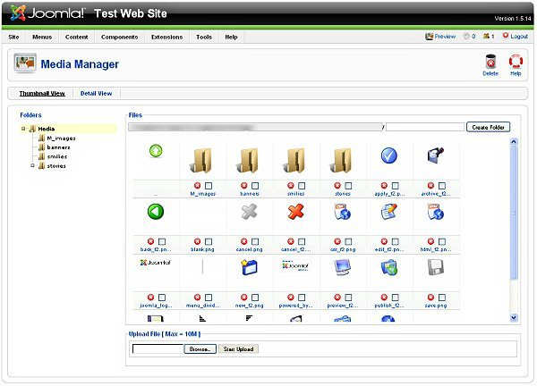Switch to Detail View tab
This screenshot has height=386, width=537.
pos(96,93)
